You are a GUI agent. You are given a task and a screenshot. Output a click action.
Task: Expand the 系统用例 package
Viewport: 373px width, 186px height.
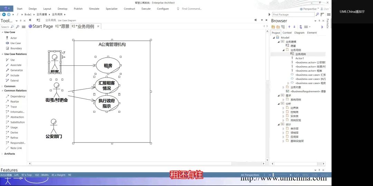283,100
